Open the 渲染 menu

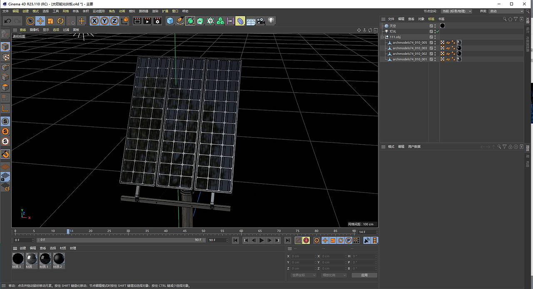coord(155,11)
